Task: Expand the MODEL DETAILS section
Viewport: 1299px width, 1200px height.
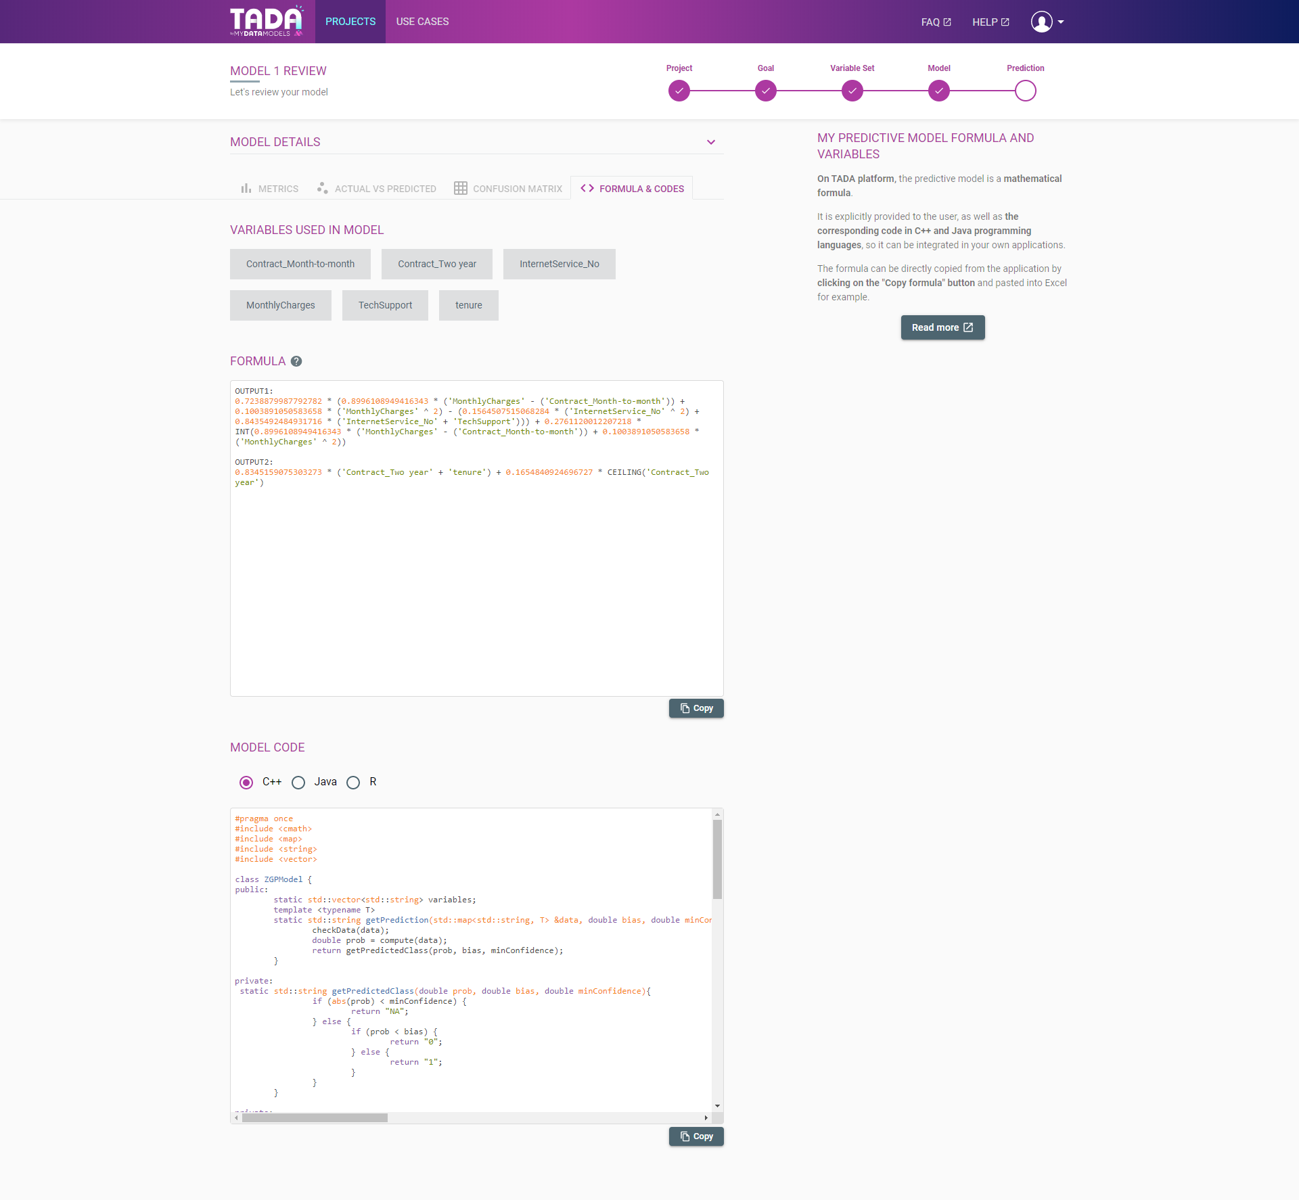Action: tap(710, 141)
